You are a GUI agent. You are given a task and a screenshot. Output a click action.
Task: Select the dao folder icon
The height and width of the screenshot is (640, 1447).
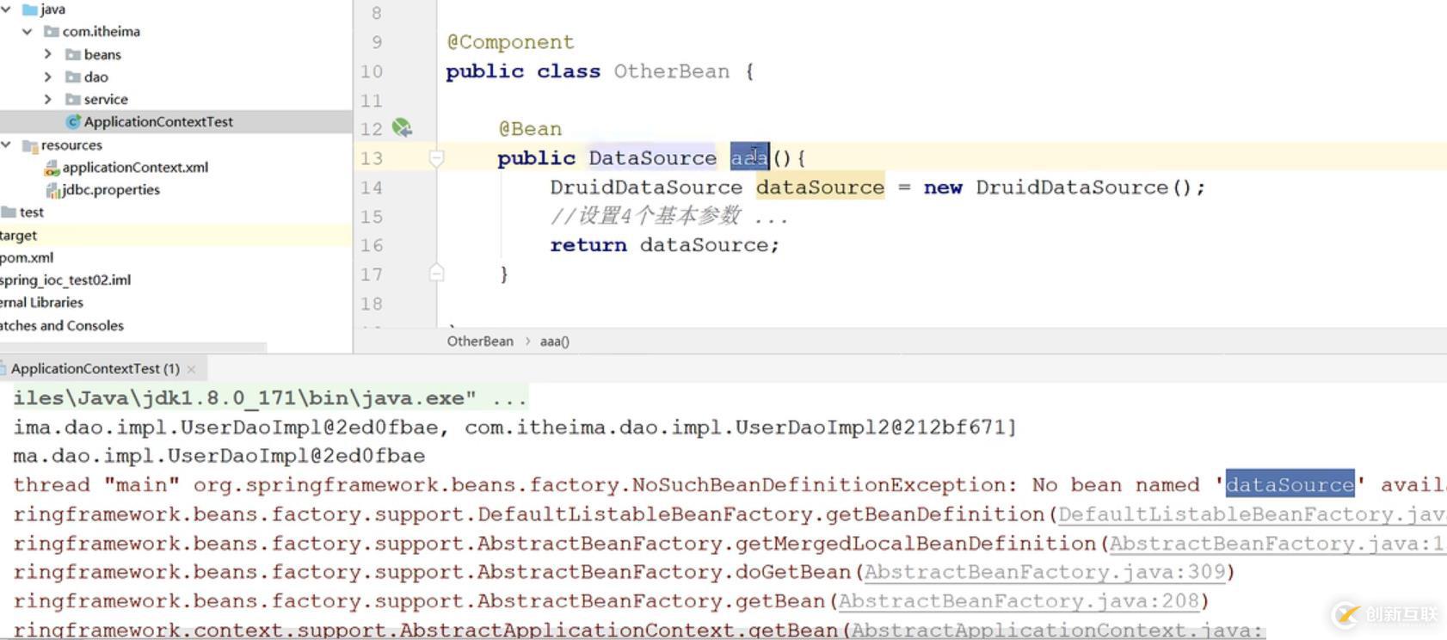(x=73, y=77)
